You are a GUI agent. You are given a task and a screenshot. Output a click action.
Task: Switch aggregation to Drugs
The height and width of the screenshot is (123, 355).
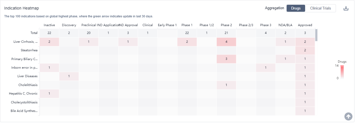[296, 8]
